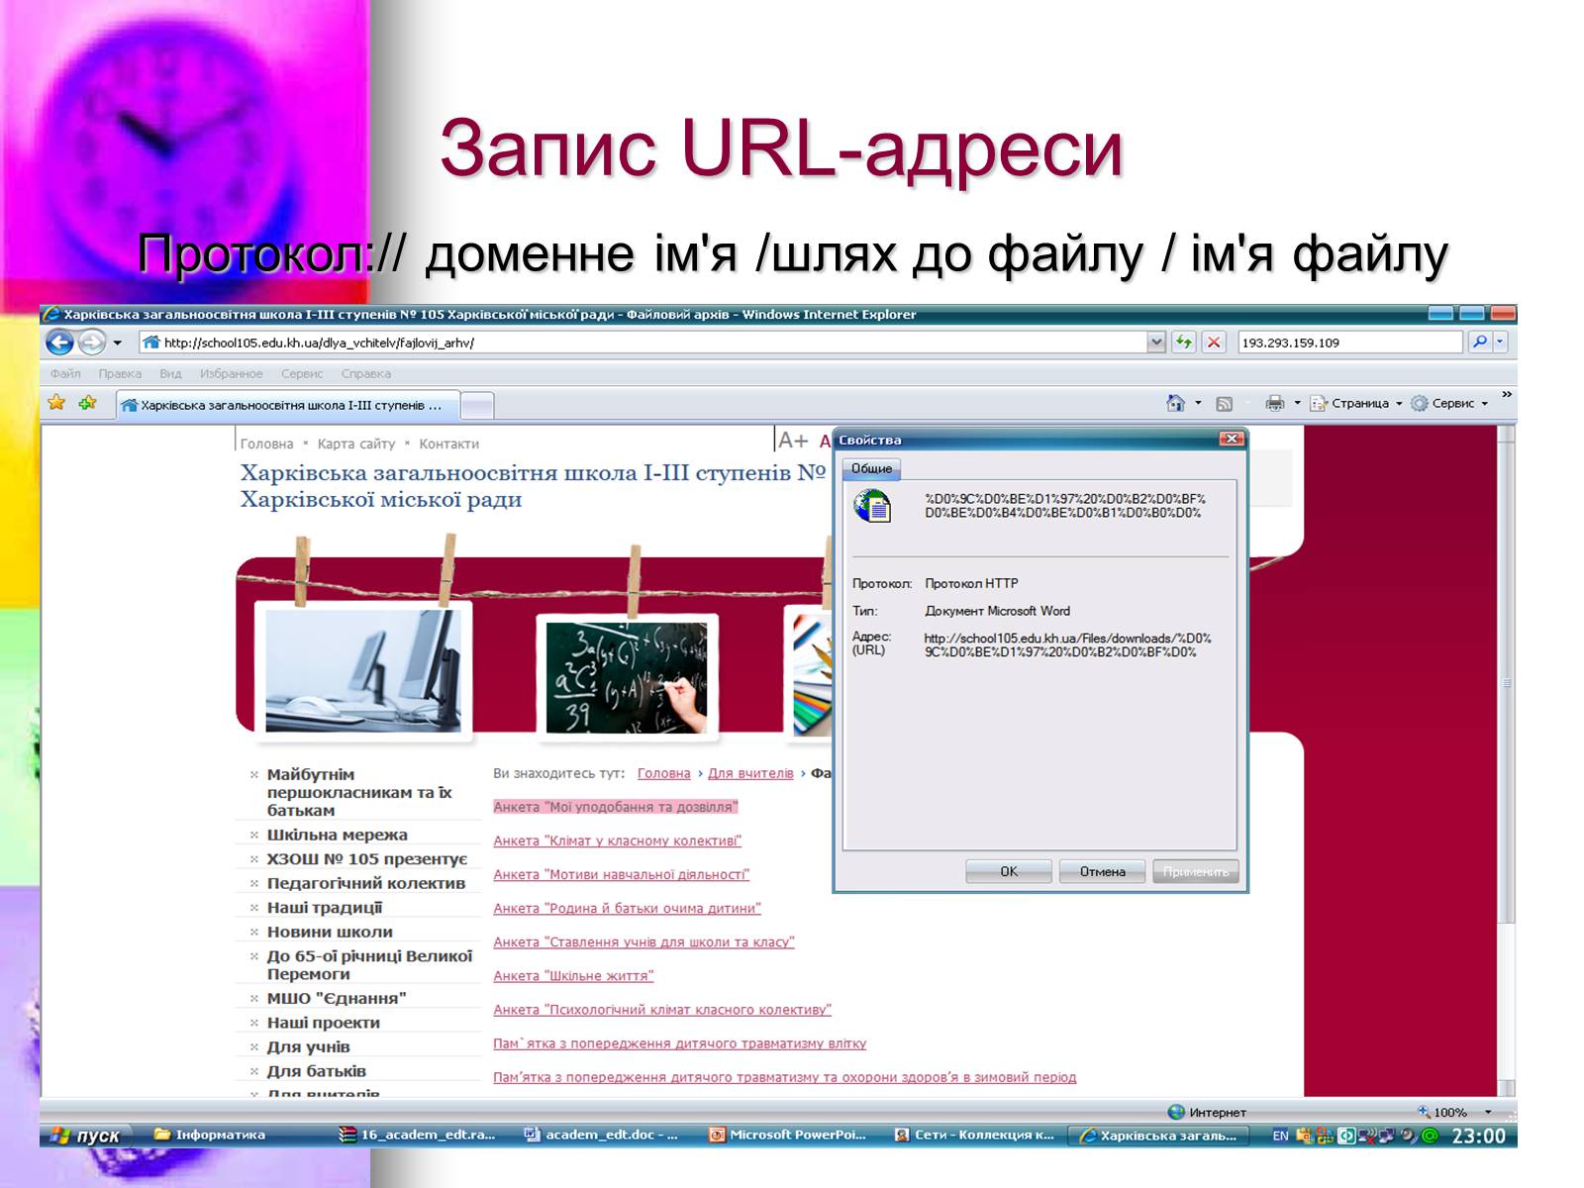
Task: Click the Add to Favorites icon
Action: click(x=88, y=403)
